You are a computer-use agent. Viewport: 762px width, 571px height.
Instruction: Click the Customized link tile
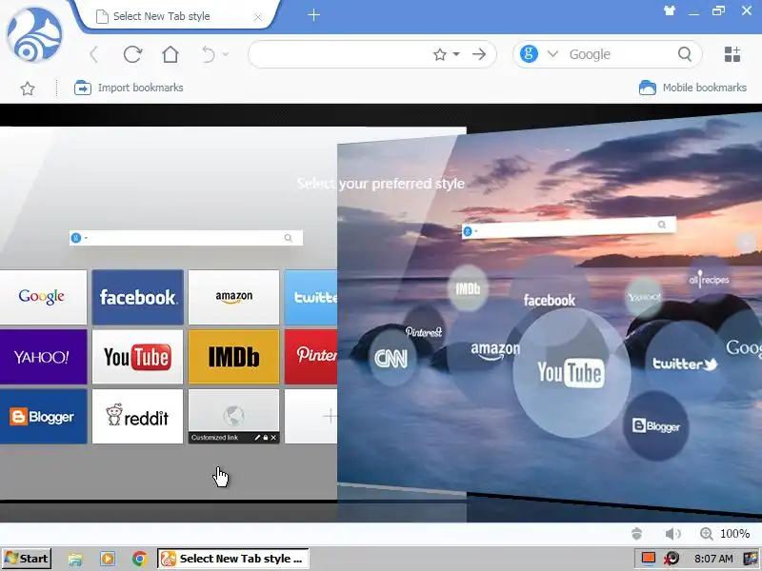click(x=234, y=417)
